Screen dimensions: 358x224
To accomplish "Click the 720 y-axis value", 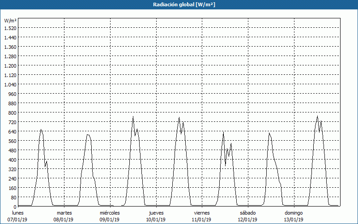I will coord(13,122).
